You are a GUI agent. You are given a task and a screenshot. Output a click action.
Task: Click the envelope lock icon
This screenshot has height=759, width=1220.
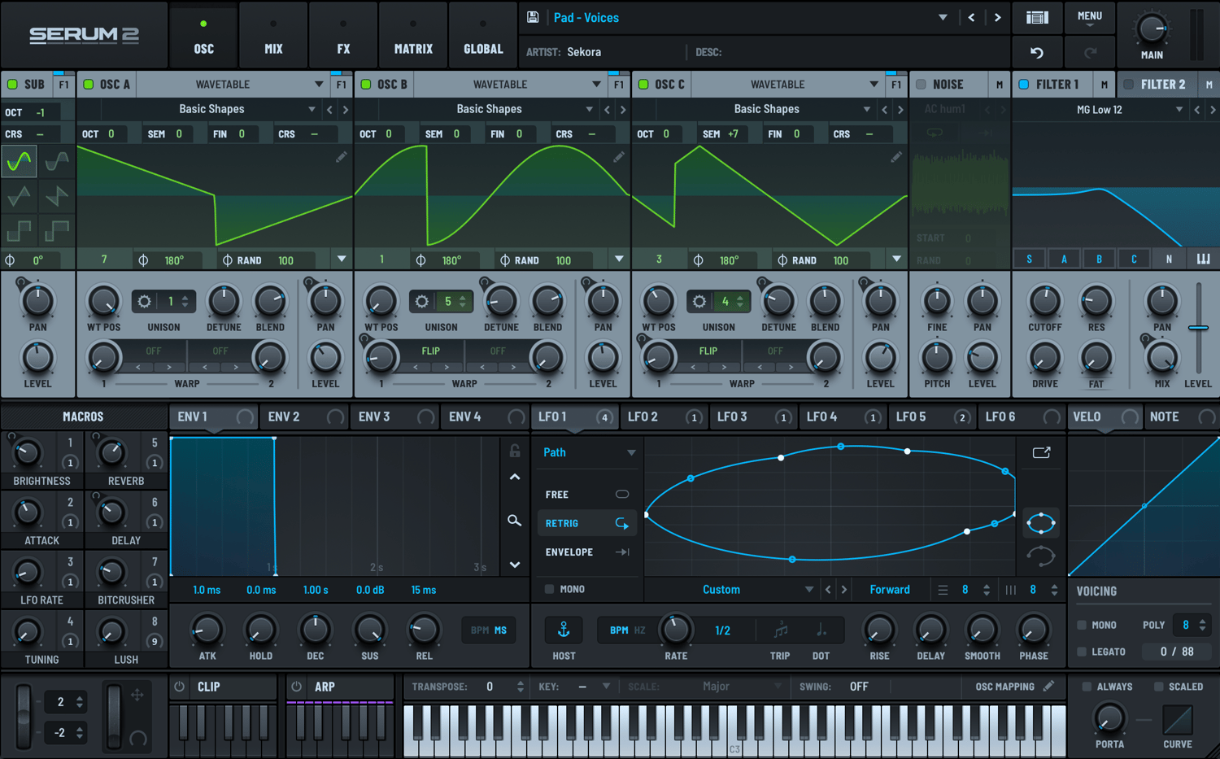(x=515, y=451)
